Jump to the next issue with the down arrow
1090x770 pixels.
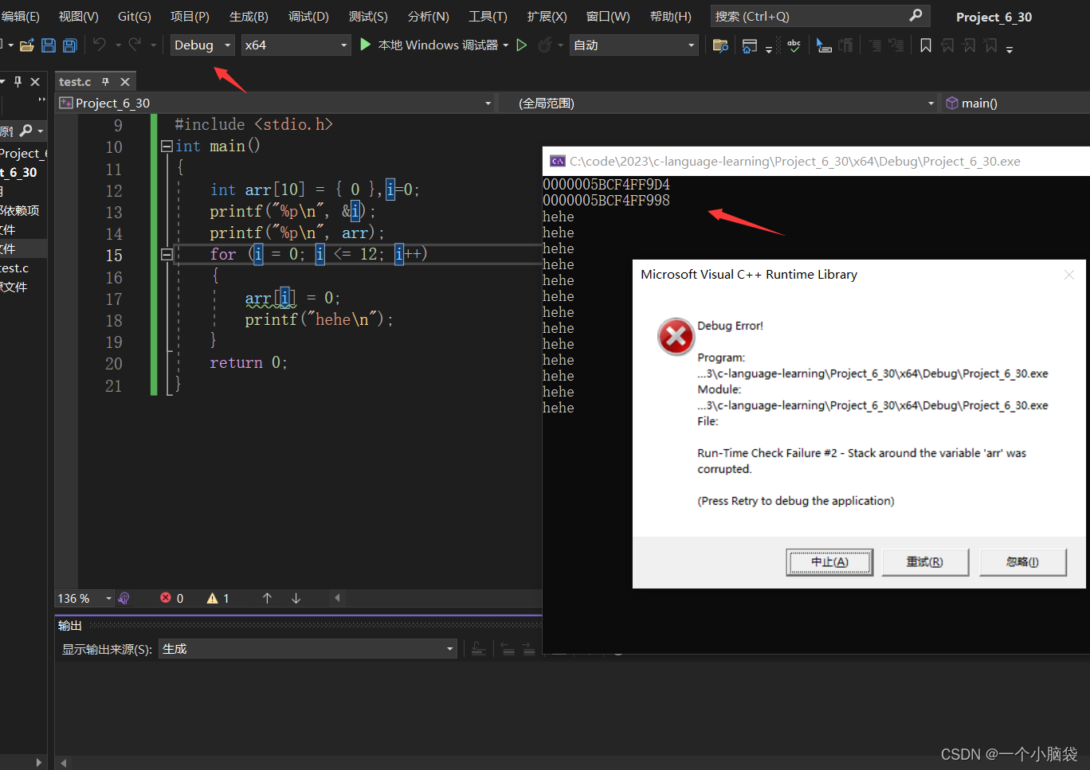click(296, 598)
